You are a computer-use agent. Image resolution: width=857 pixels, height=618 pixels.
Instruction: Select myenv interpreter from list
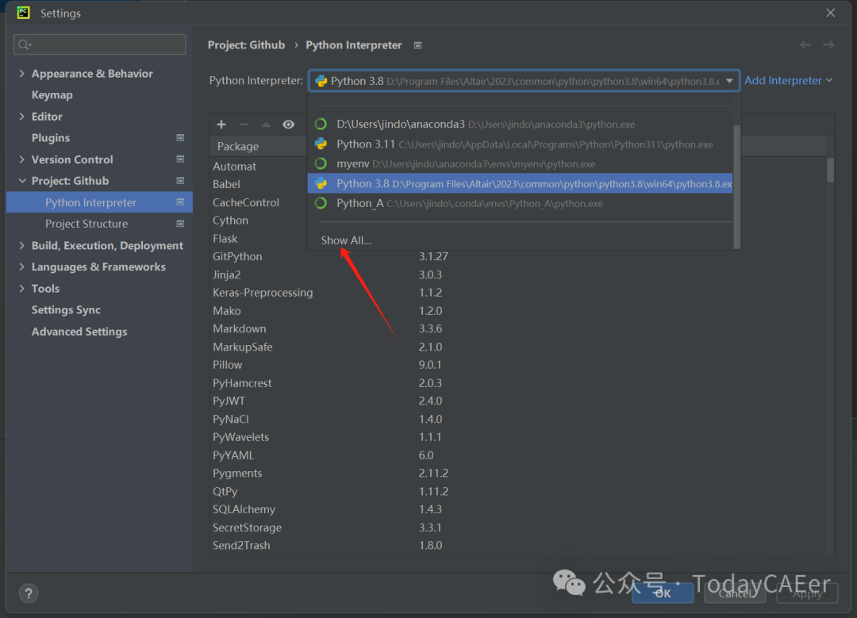coord(520,163)
